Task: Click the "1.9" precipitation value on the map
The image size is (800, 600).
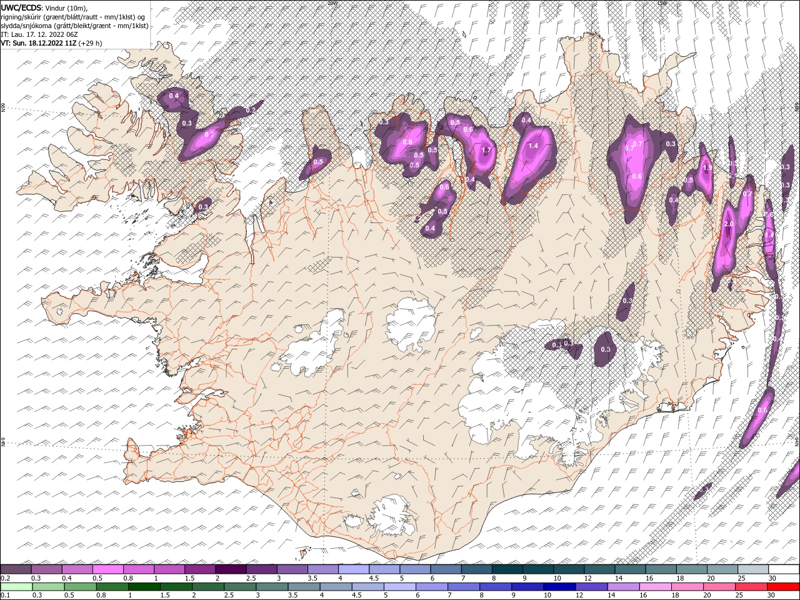Action: (707, 167)
